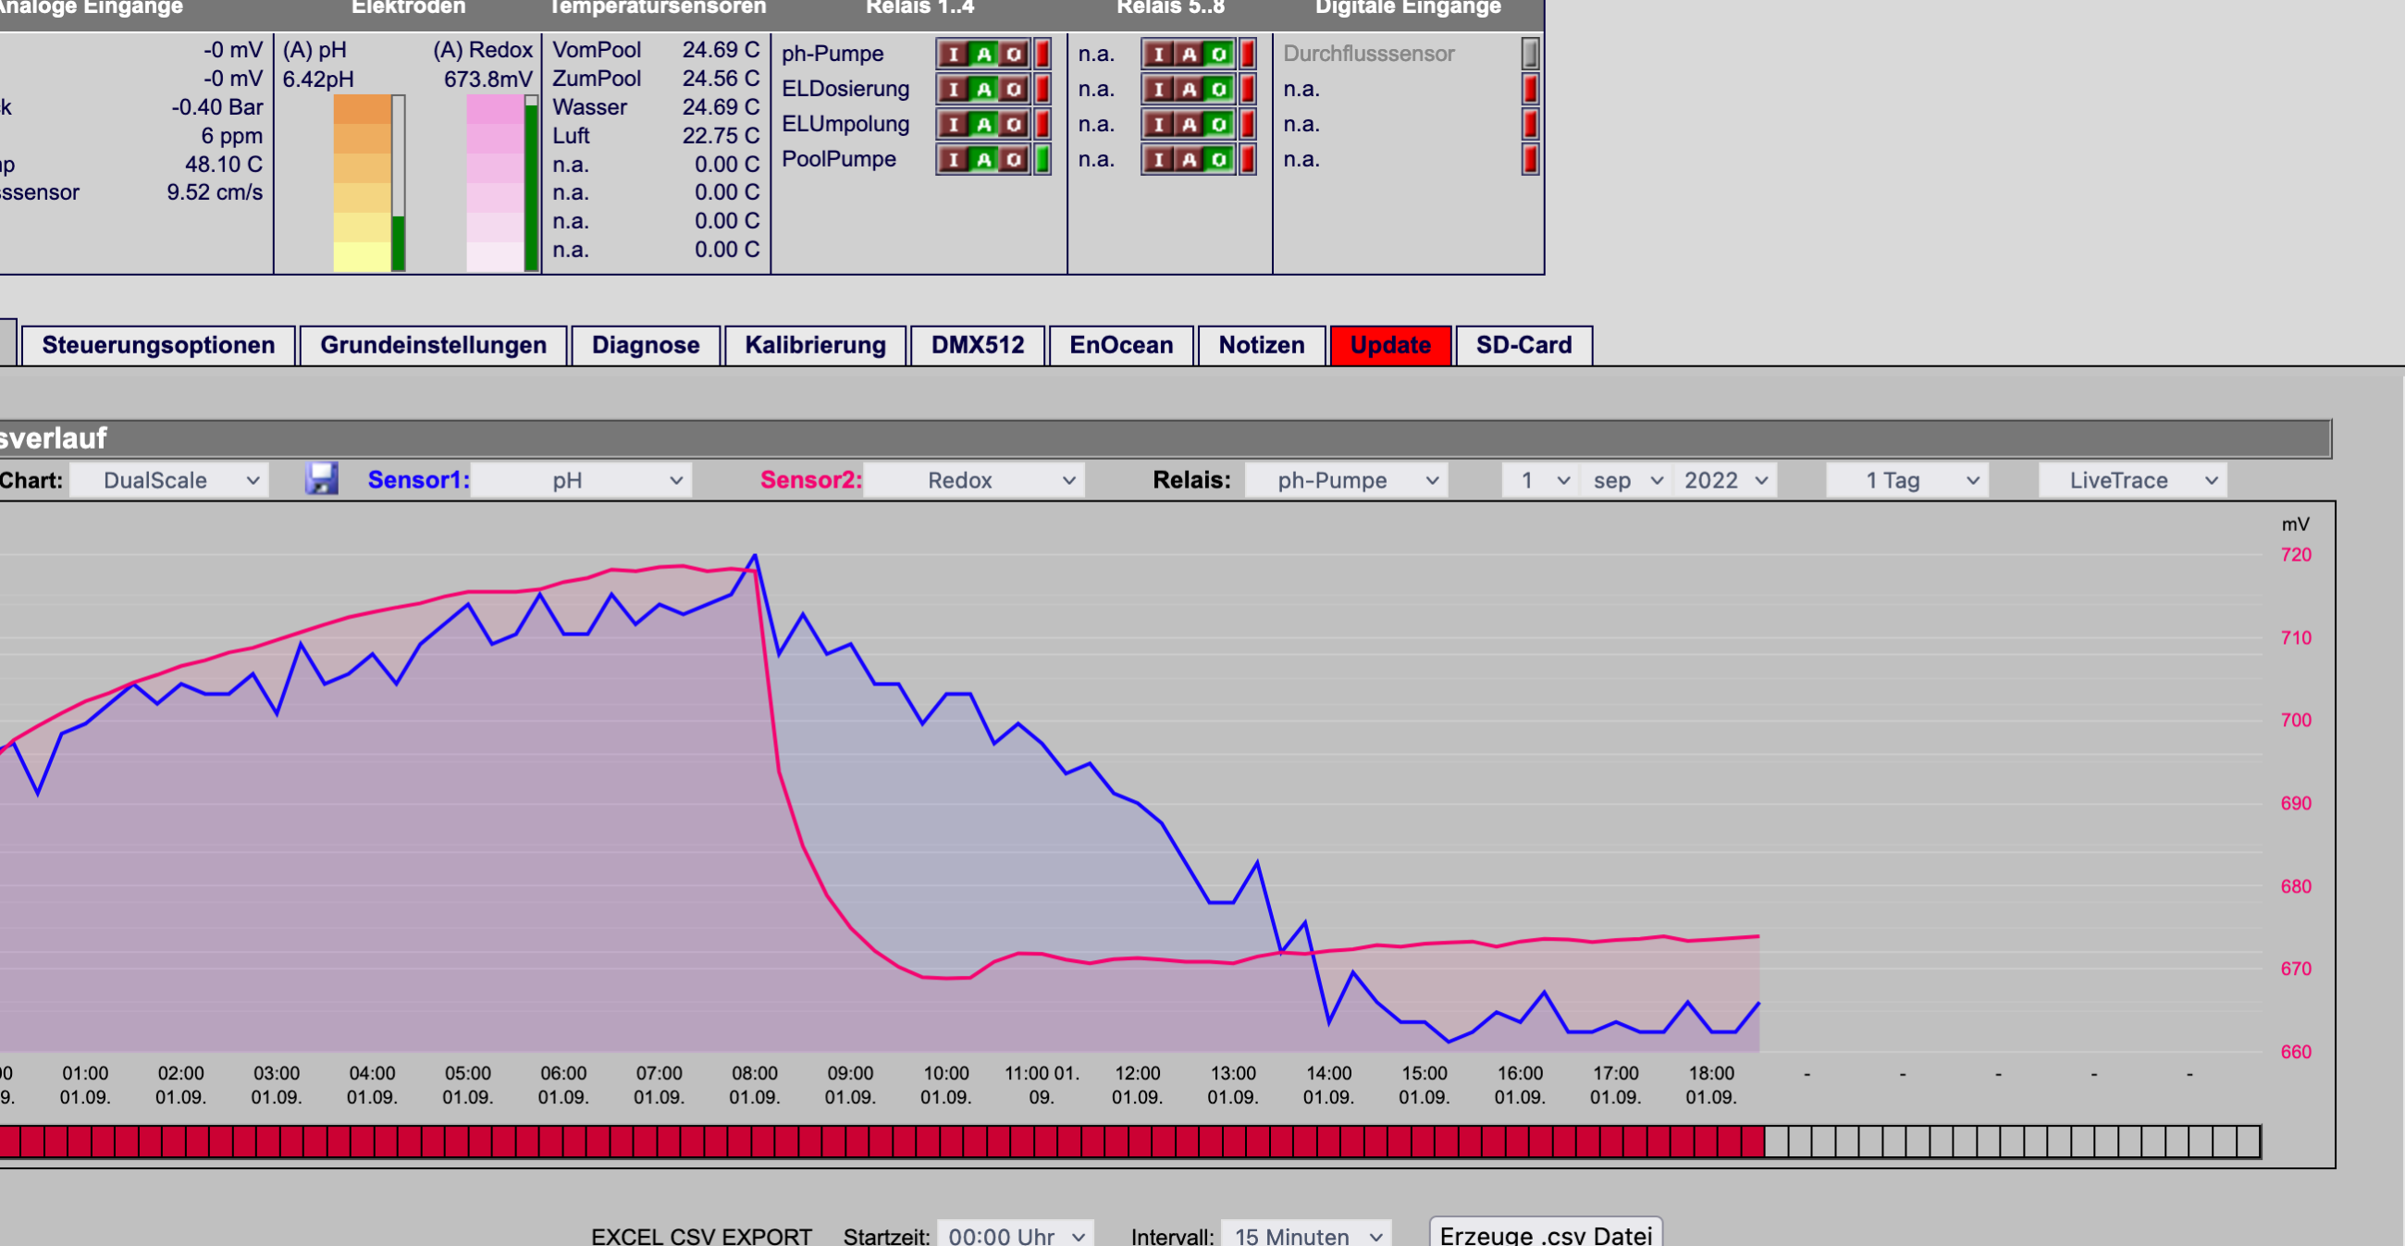2405x1246 pixels.
Task: Click the red status LED for ph-Pumpe
Action: [1042, 54]
